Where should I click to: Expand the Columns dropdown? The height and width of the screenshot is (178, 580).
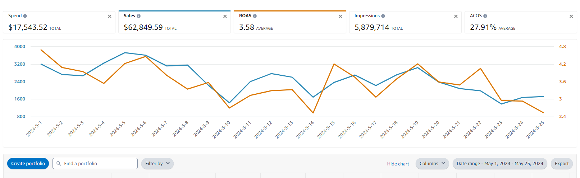point(432,164)
